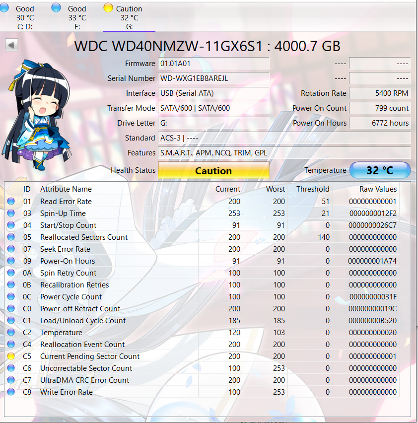
Task: Select the UltraDMA CRC Error Count attribute name
Action: coord(85,380)
